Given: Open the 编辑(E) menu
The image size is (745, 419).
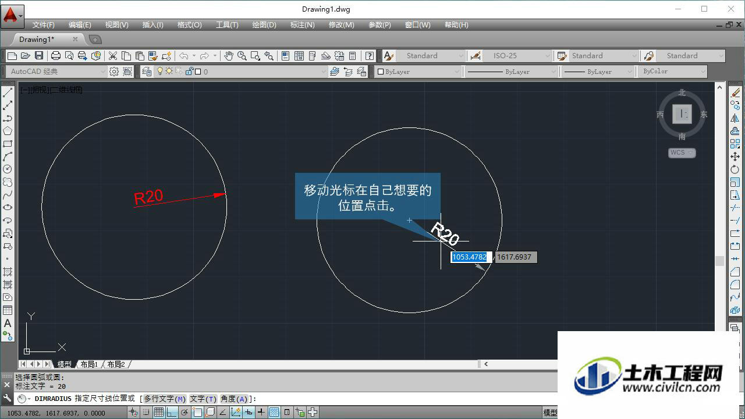Looking at the screenshot, I should coord(80,25).
